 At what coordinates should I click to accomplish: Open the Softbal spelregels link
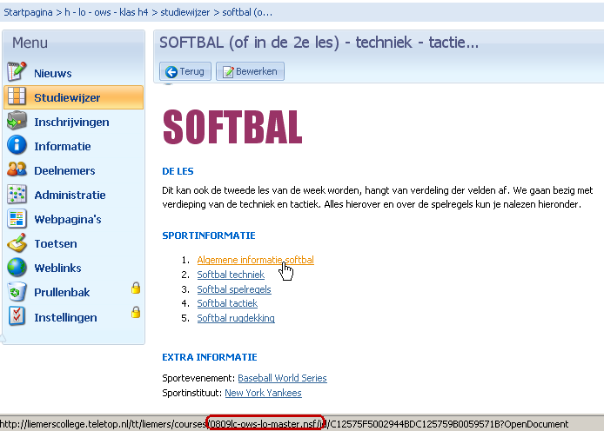coord(234,289)
